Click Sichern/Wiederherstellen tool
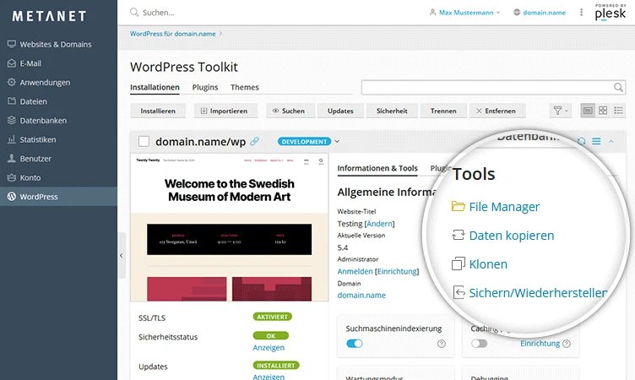635x380 pixels. click(538, 292)
